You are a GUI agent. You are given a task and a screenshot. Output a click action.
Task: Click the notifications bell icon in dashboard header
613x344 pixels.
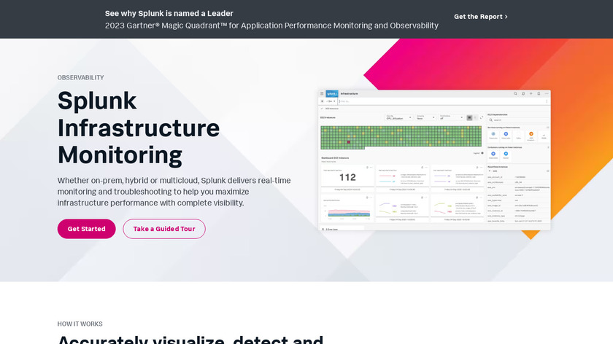click(523, 94)
